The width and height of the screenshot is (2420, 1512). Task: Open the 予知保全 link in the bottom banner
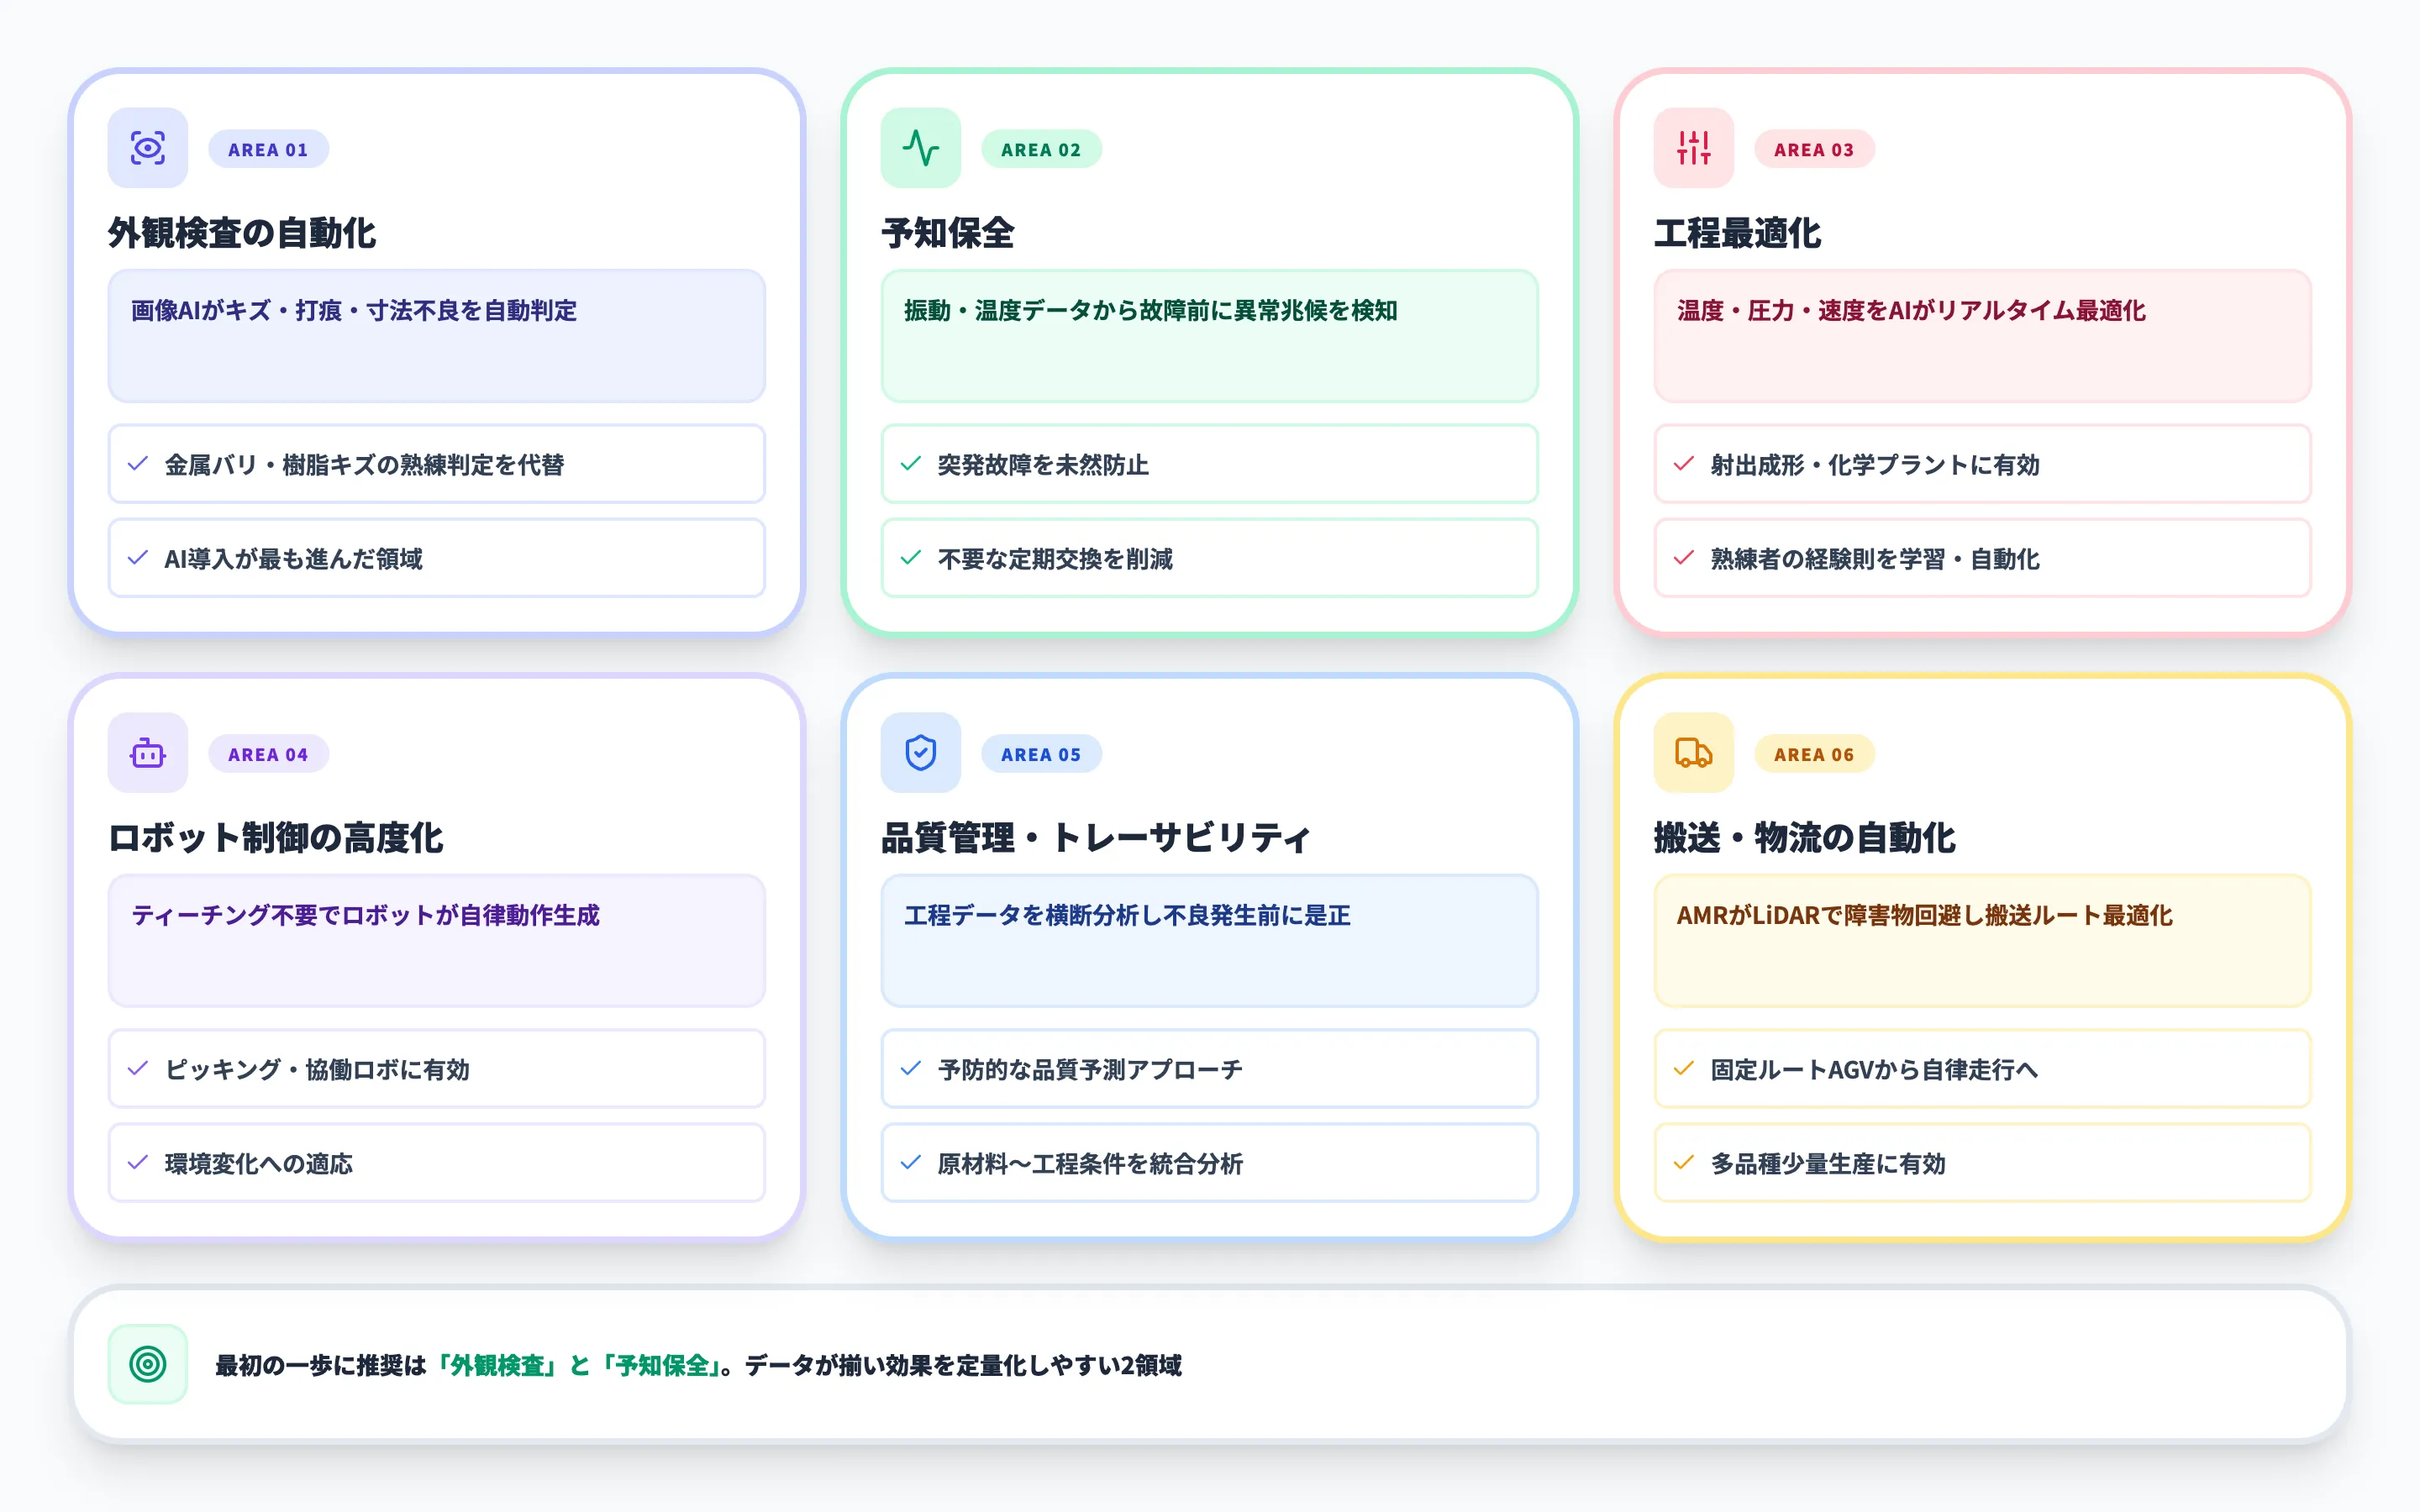point(664,1362)
